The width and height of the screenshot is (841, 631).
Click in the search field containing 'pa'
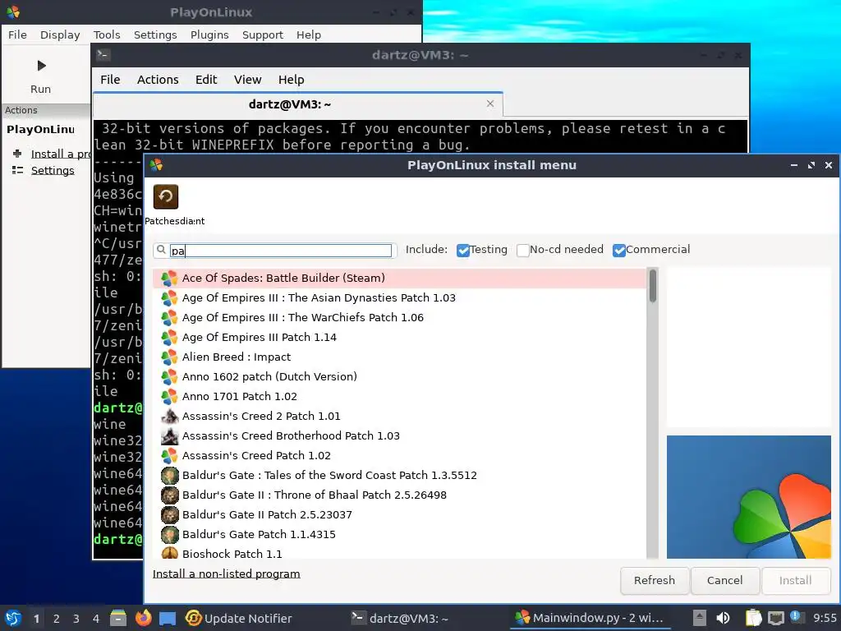281,251
